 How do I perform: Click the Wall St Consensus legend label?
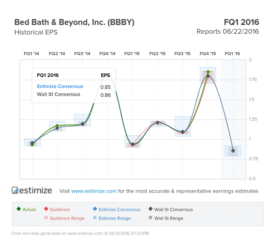coord(174,209)
